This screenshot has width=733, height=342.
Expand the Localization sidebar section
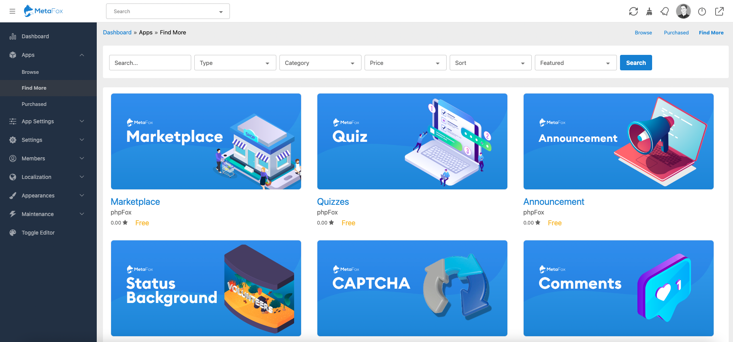48,177
